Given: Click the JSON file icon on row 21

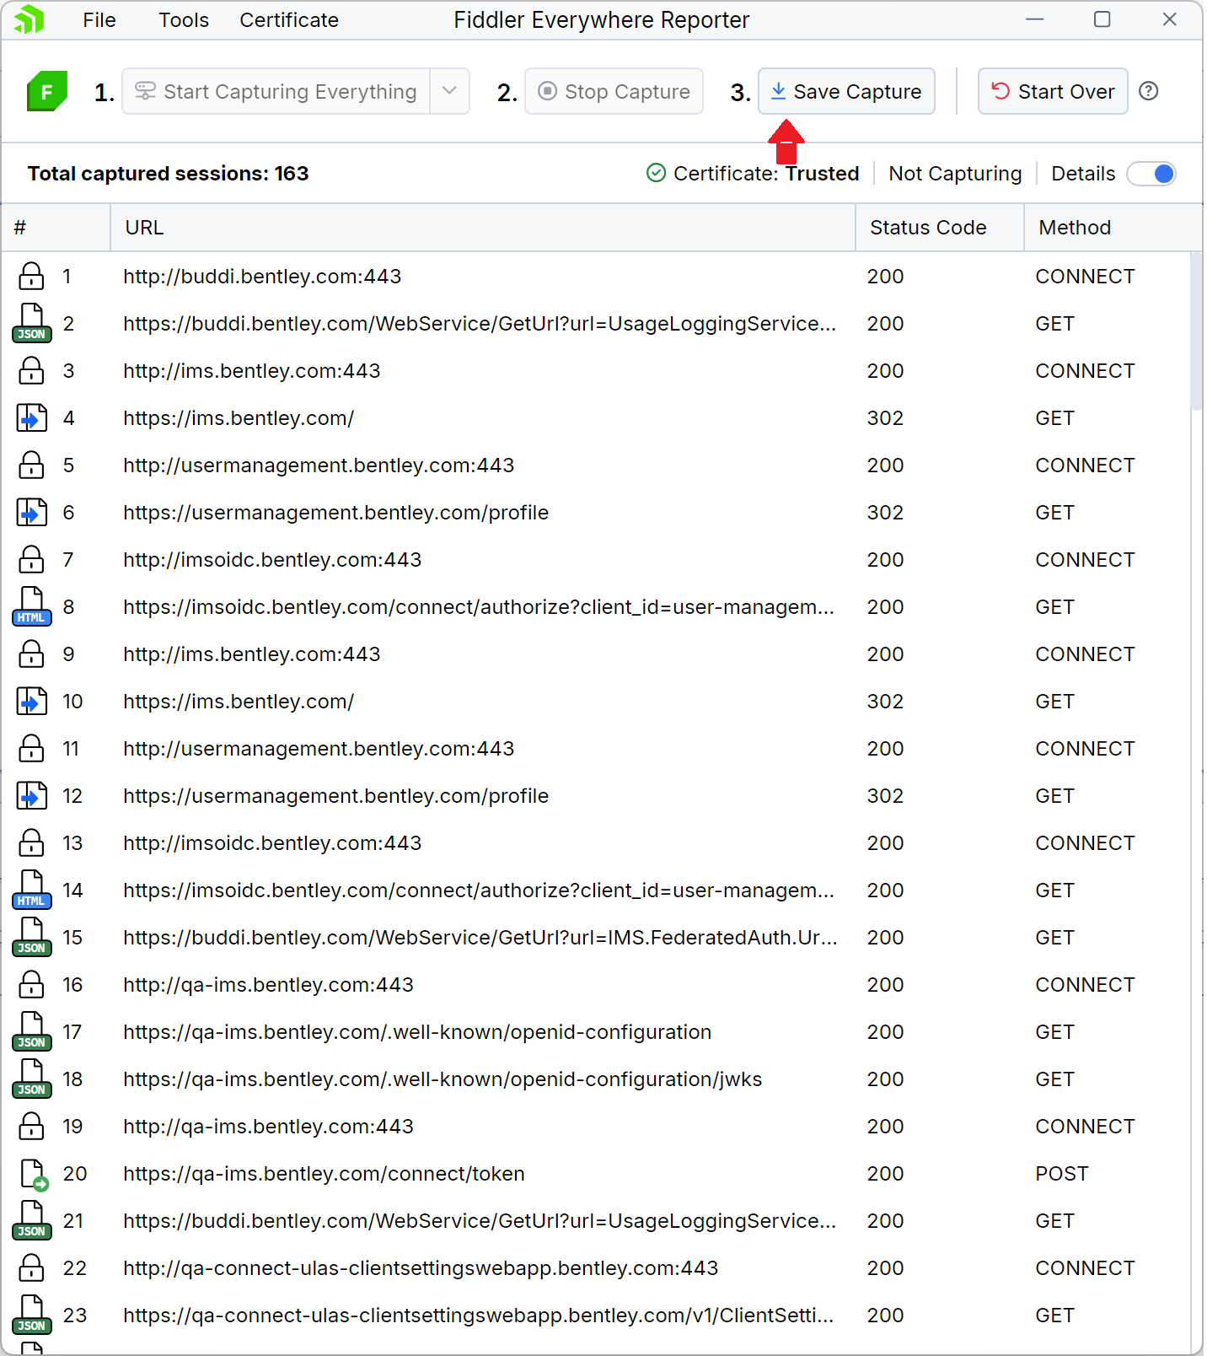Looking at the screenshot, I should (x=32, y=1220).
